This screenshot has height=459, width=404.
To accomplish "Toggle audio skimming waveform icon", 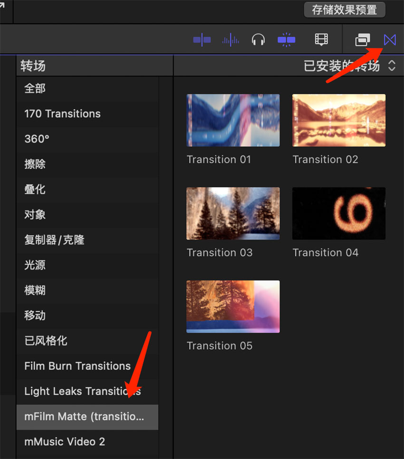I will 231,39.
